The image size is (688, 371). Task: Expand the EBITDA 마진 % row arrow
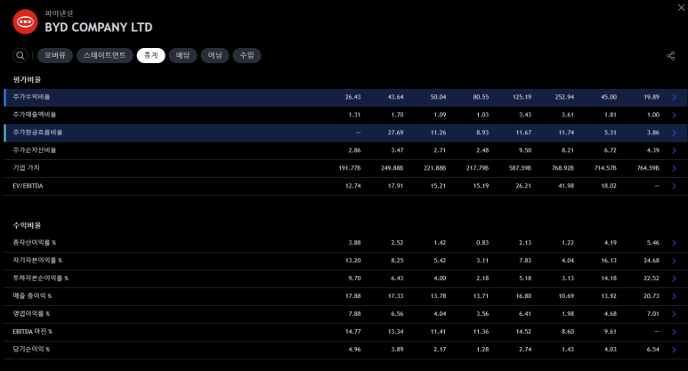click(x=675, y=332)
